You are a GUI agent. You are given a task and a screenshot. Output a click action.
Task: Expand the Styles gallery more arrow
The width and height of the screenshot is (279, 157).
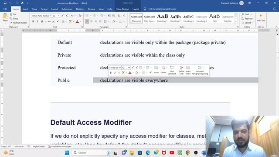(x=236, y=22)
